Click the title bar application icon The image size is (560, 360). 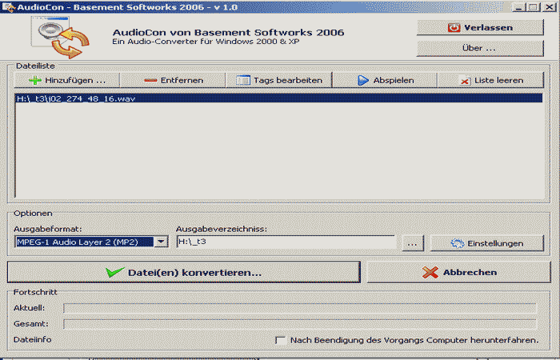6,6
